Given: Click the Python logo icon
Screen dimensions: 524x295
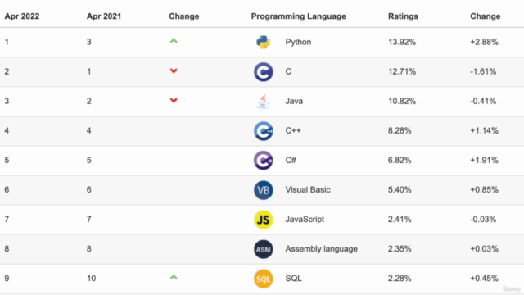Looking at the screenshot, I should click(x=264, y=42).
